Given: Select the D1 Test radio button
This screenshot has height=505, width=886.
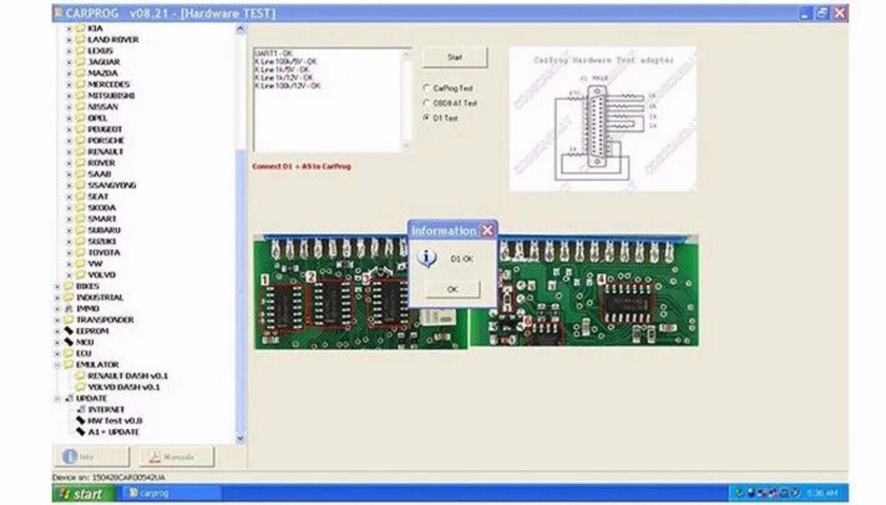Looking at the screenshot, I should tap(427, 117).
